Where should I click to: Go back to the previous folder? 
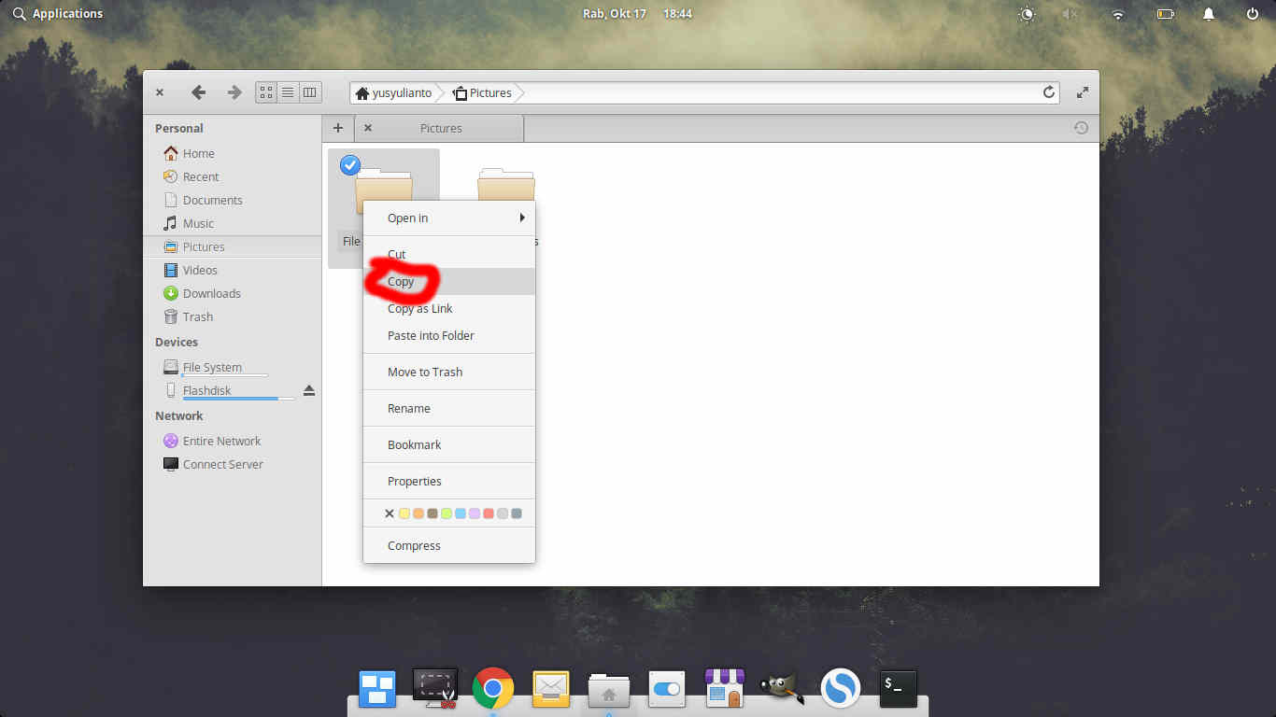pyautogui.click(x=198, y=91)
